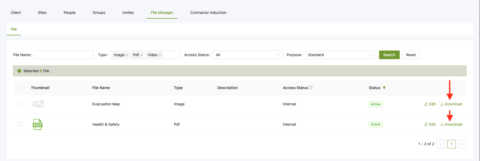Click the Status column filter icon
Viewport: 480px width, 161px height.
pyautogui.click(x=384, y=88)
